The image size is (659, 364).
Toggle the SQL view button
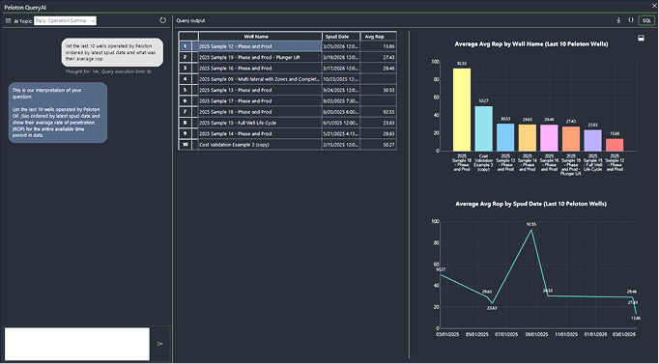pos(646,20)
